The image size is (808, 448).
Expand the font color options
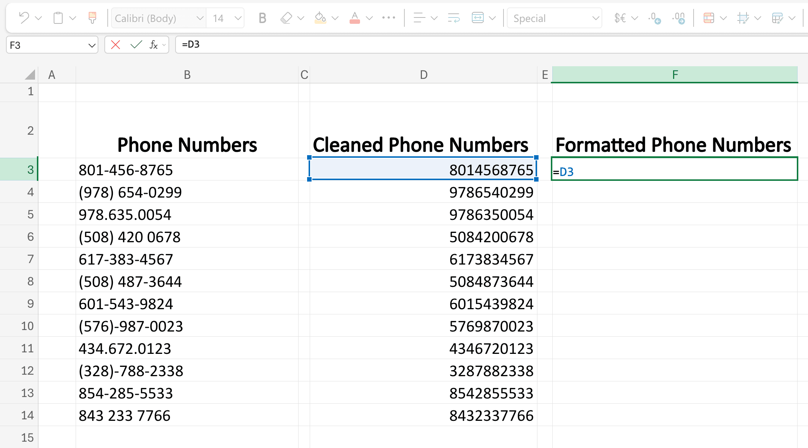click(x=369, y=18)
